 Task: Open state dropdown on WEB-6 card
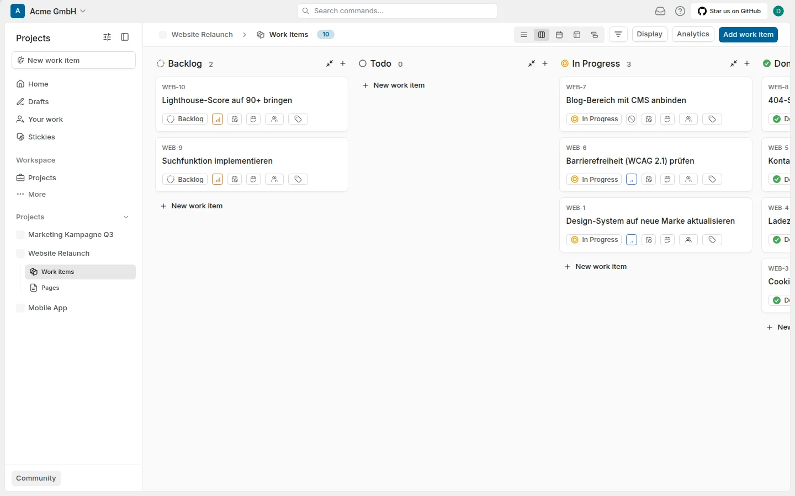[594, 180]
